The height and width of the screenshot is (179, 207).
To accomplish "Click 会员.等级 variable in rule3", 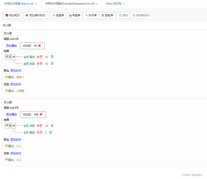I will pos(29,57).
